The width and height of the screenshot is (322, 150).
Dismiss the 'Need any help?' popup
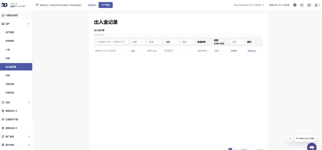point(290,138)
